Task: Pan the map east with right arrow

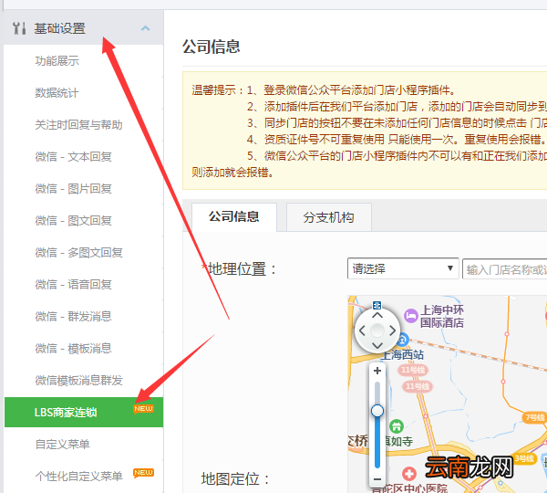Action: click(393, 330)
